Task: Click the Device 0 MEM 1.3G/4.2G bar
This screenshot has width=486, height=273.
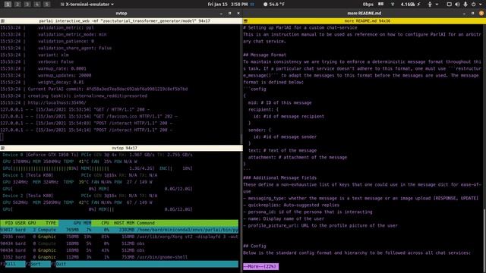Action: tap(117, 168)
